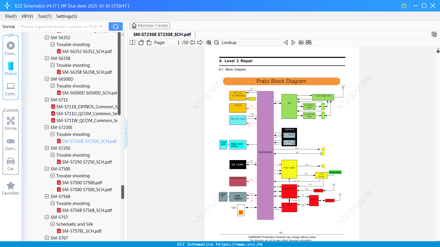Screen dimensions: 440x247
Task: Open SM-S7568 S7568_SCH.pdf file
Action: click(87, 210)
